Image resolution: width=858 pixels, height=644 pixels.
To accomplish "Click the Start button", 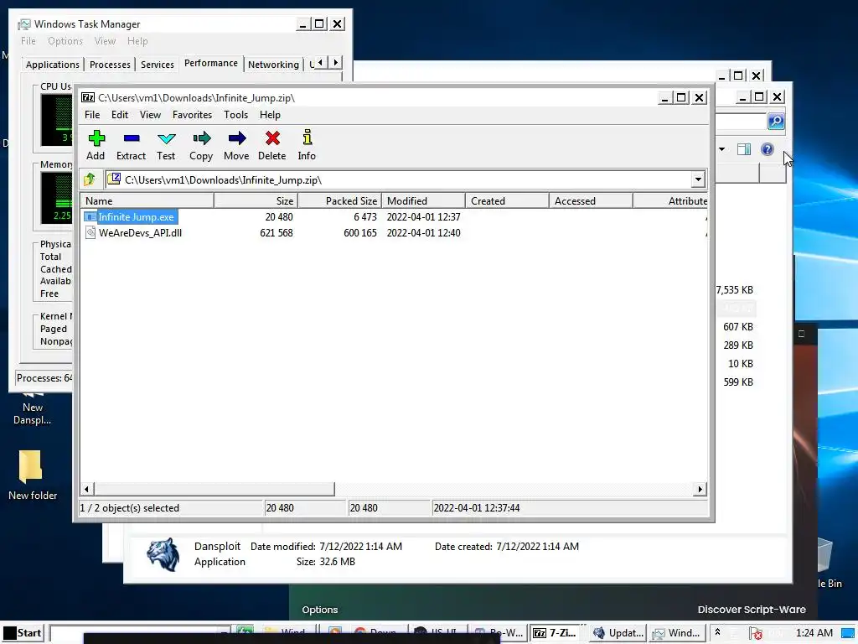I will coord(23,633).
